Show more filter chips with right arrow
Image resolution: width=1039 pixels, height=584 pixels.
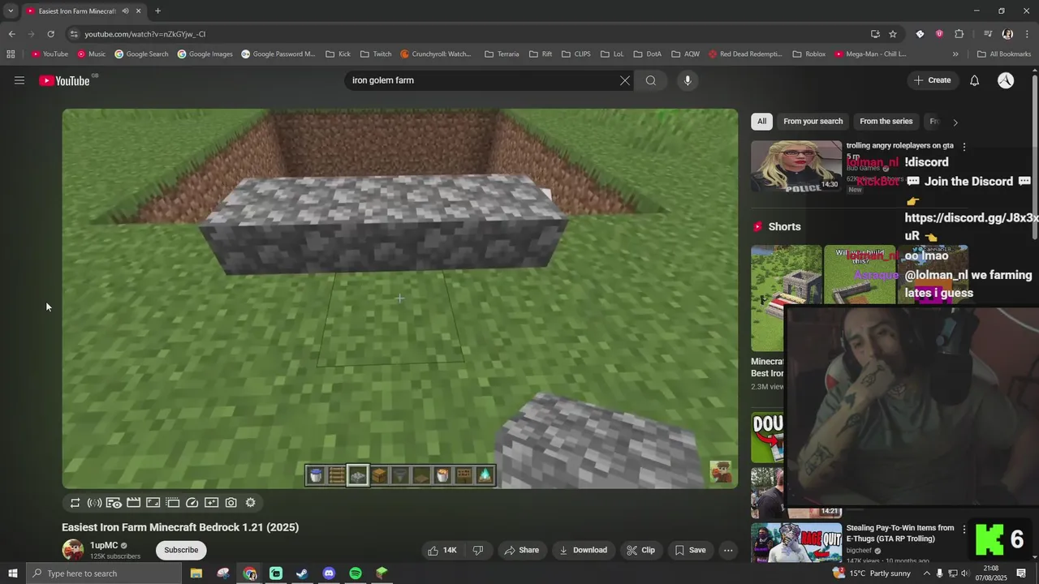click(955, 122)
